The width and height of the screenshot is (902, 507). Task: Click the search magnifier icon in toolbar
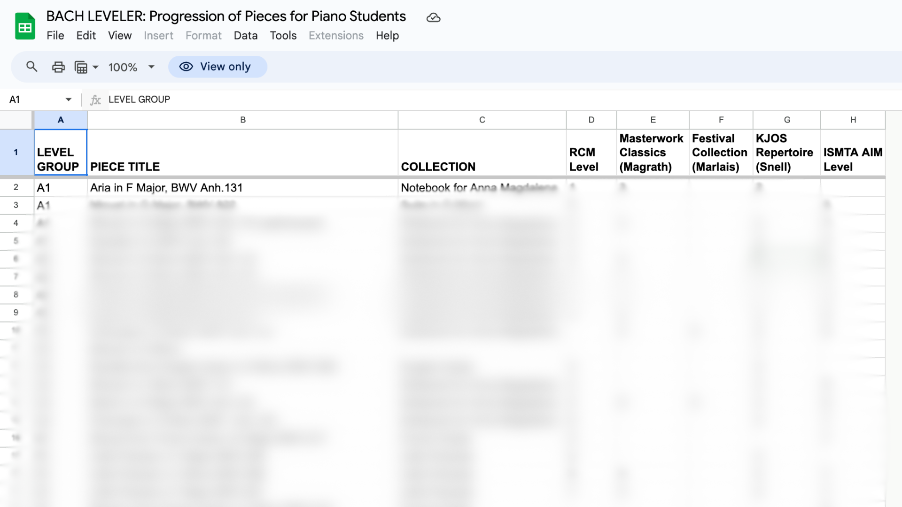31,67
